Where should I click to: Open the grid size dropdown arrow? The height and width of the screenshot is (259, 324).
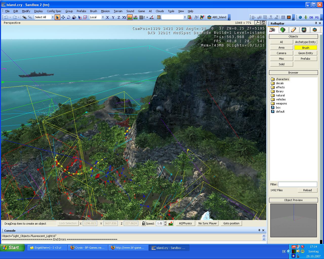point(147,17)
